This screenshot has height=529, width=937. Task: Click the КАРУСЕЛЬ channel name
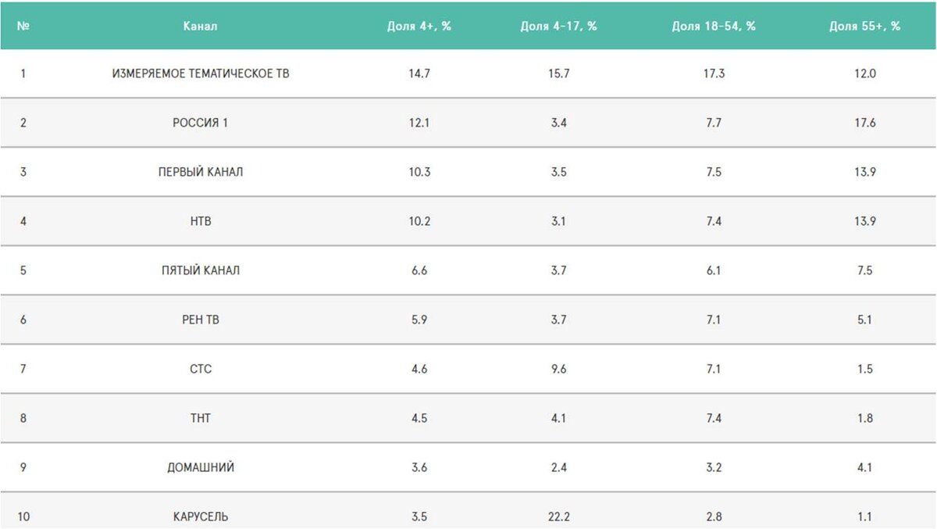click(x=201, y=516)
